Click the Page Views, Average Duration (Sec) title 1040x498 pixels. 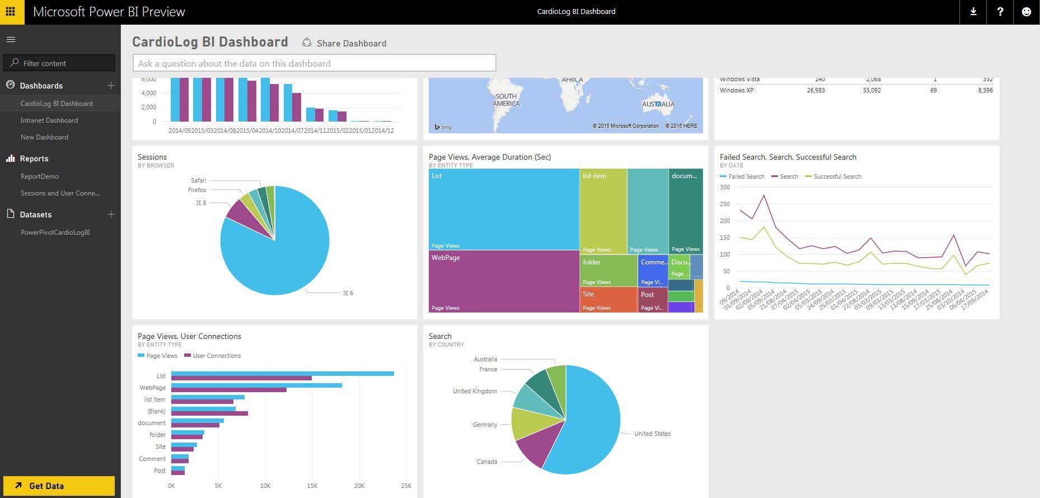click(x=490, y=157)
